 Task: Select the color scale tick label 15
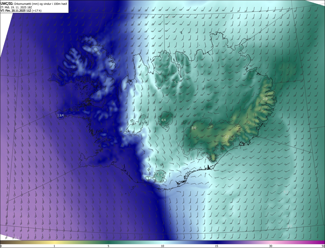click(217, 246)
